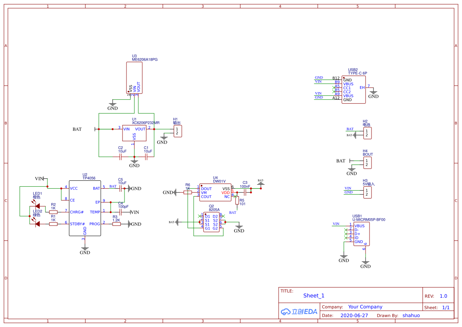The width and height of the screenshot is (462, 327).
Task: Select the GND symbol at USB2 EH pin
Action: 373,95
